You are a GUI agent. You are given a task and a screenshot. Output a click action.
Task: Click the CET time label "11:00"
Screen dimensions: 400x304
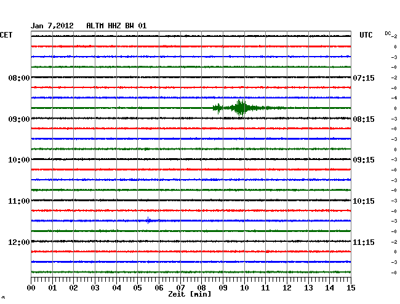[19, 201]
